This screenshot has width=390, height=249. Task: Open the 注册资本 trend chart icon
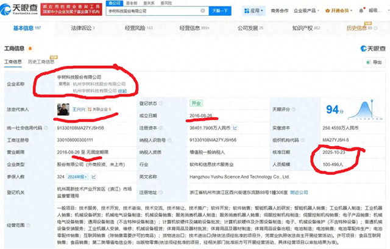point(235,128)
